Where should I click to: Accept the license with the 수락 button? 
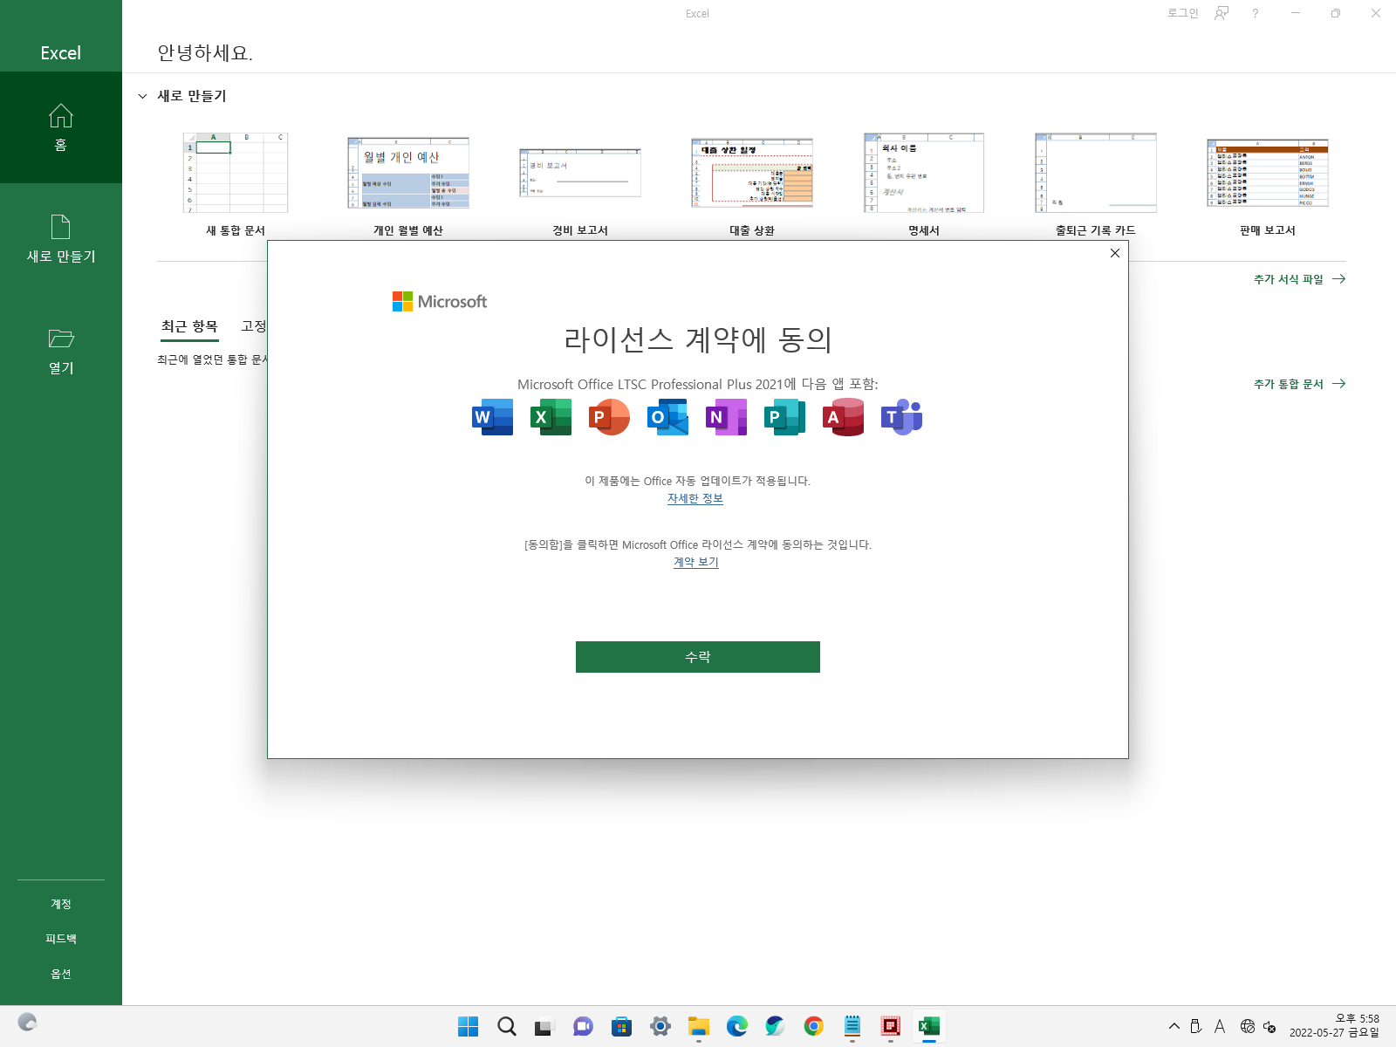coord(698,657)
